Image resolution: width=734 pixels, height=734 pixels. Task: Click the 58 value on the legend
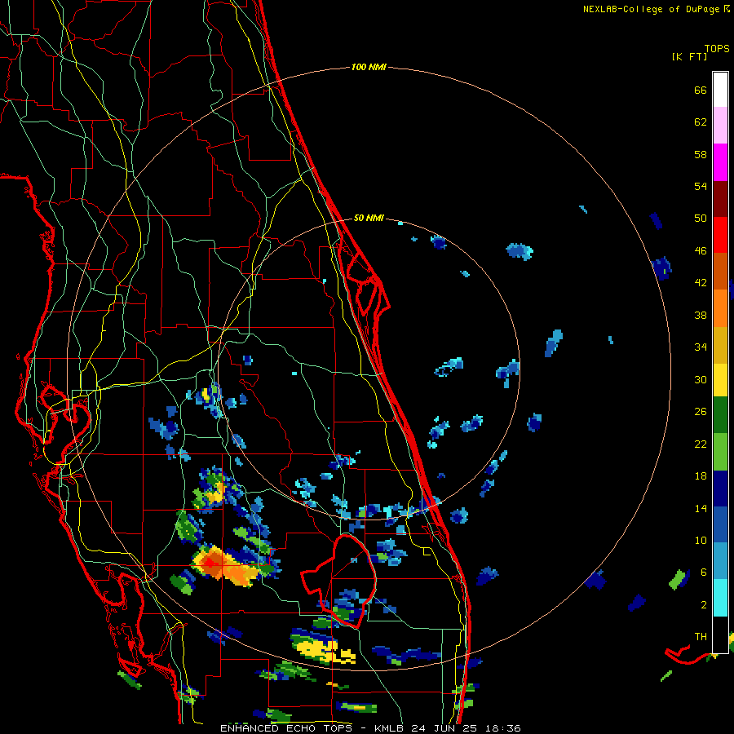click(x=701, y=154)
